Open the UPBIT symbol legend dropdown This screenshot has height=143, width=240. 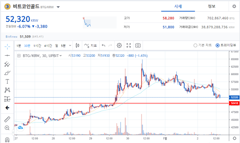pyautogui.click(x=61, y=56)
